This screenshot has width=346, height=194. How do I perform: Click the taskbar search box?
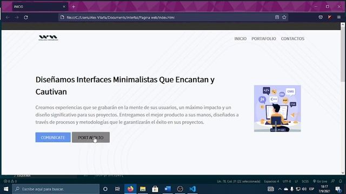click(x=56, y=189)
